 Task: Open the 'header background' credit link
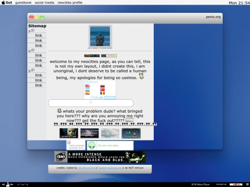pos(110,168)
